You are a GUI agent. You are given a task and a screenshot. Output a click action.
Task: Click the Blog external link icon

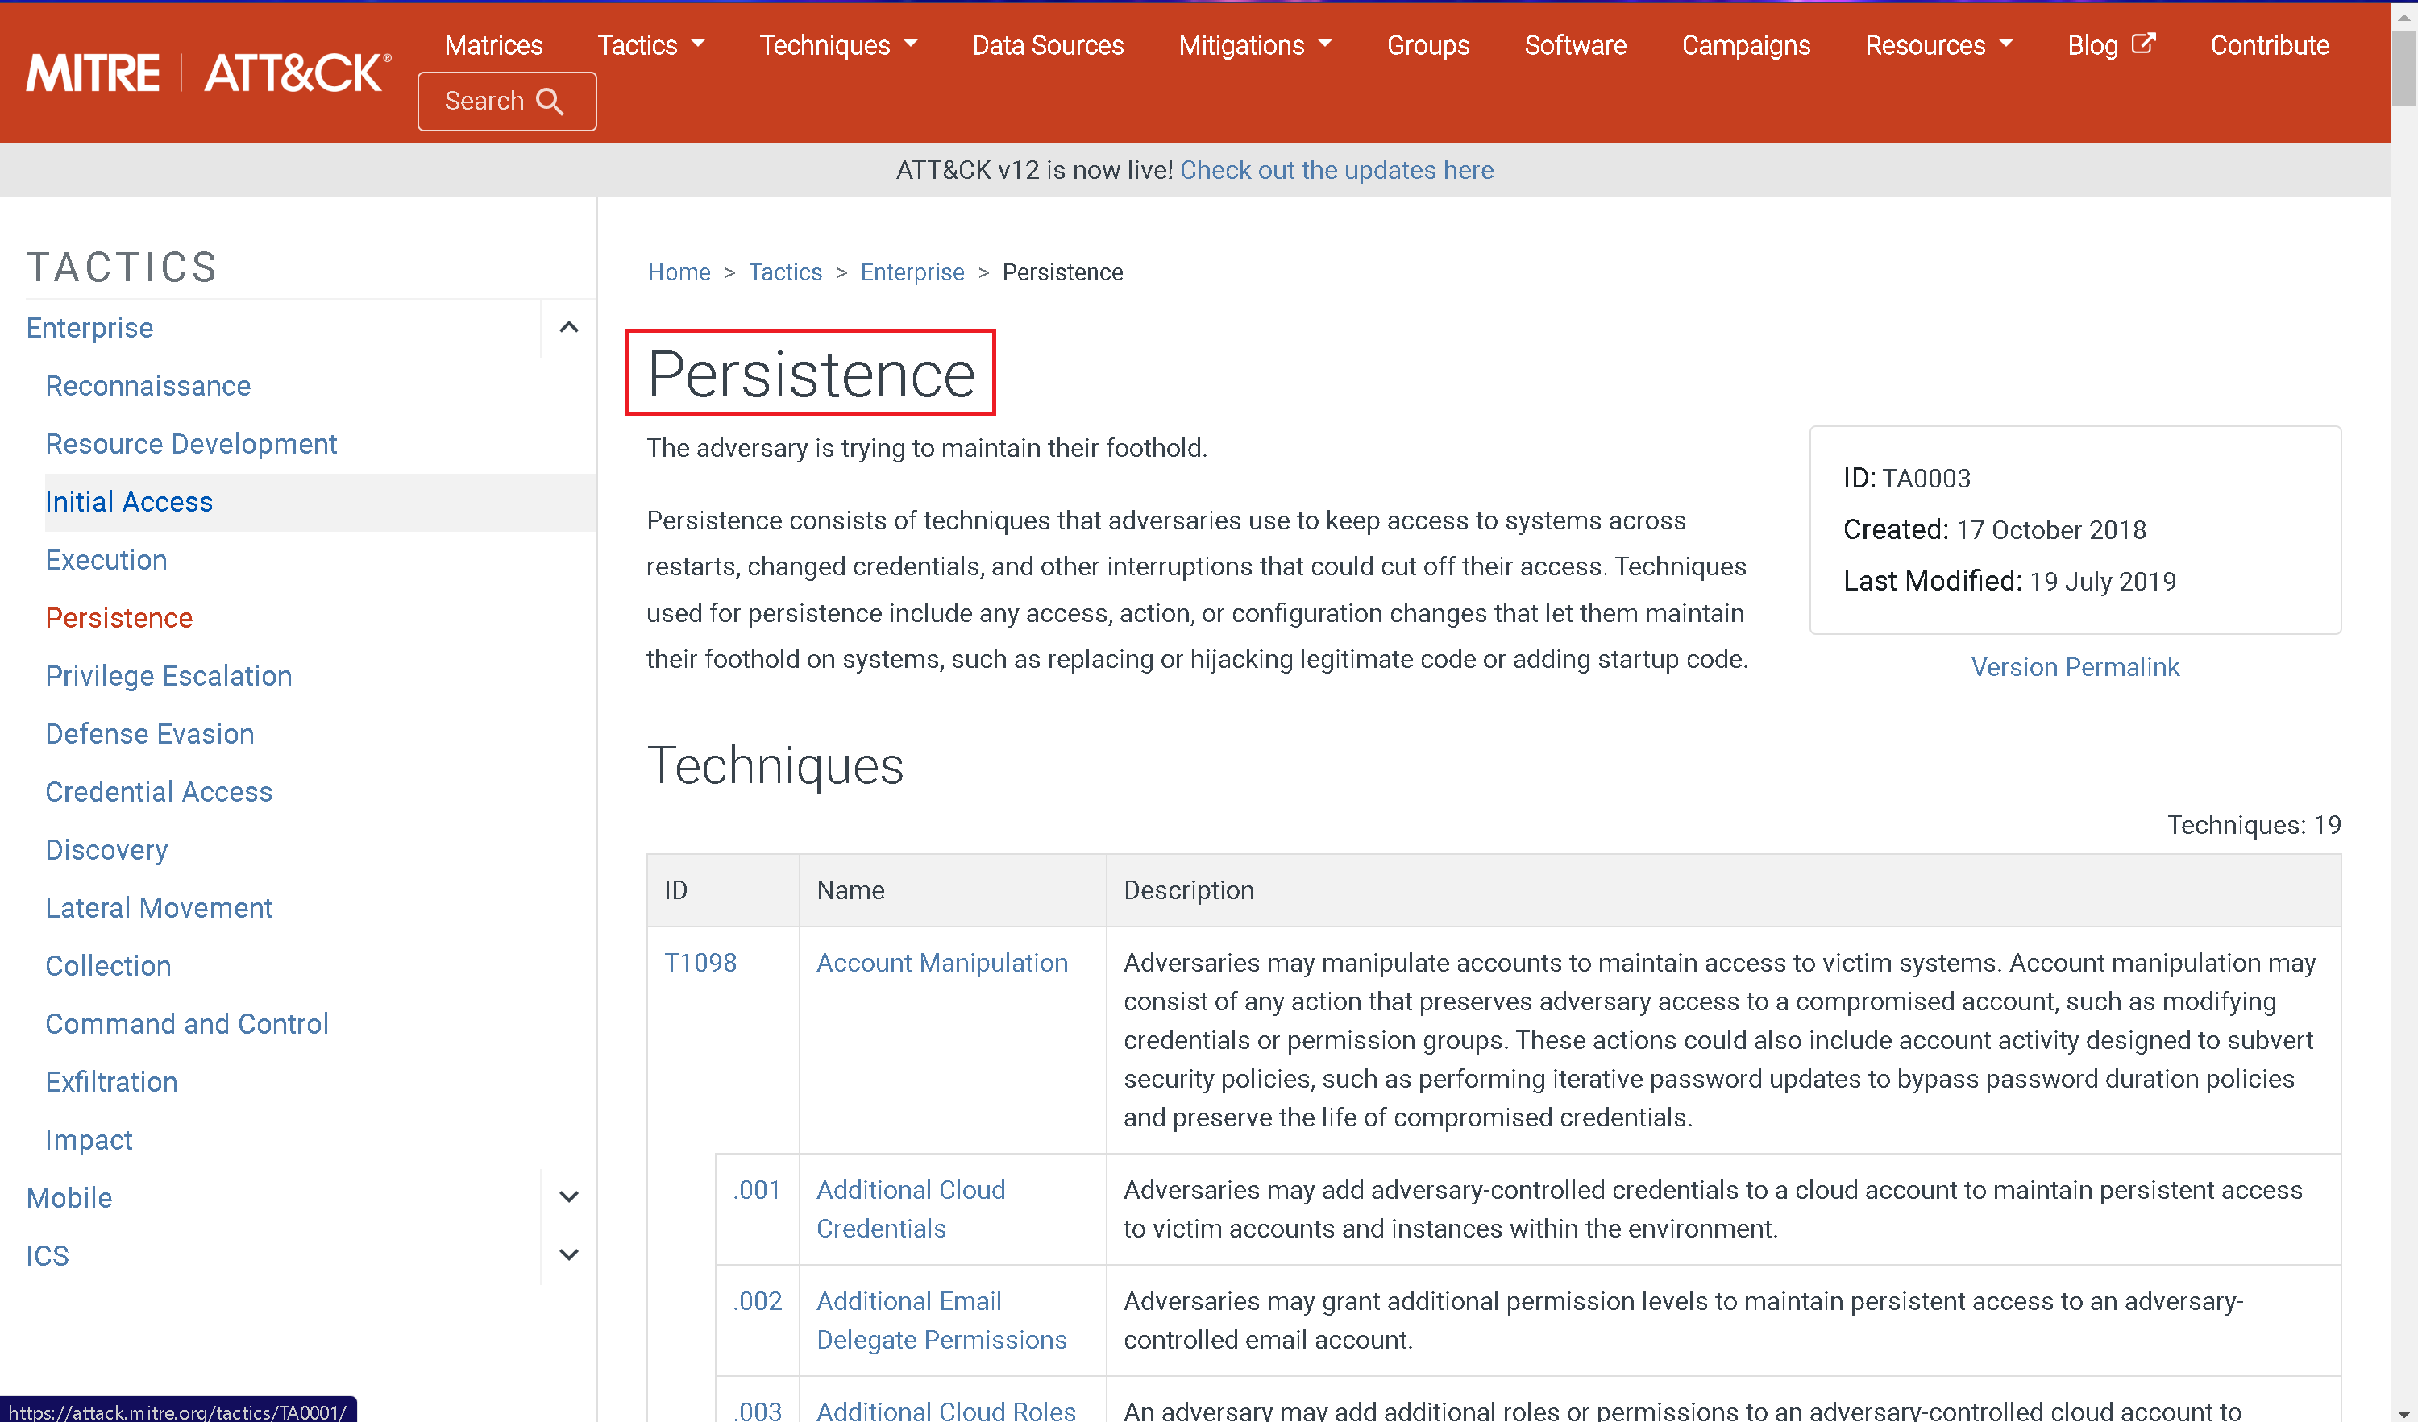click(2142, 44)
